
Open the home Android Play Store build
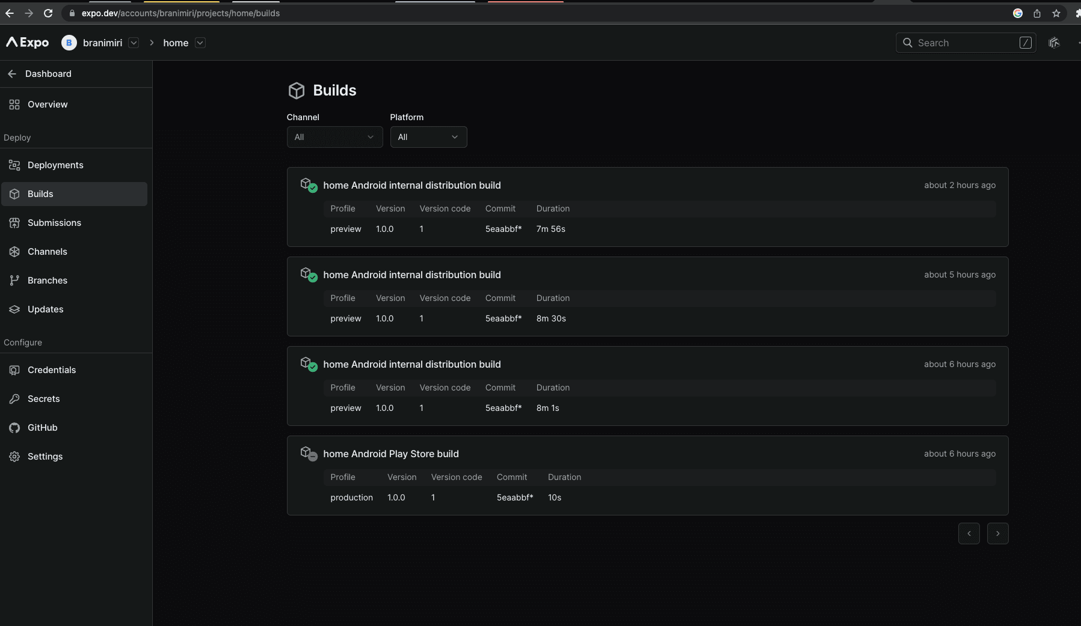click(647, 475)
